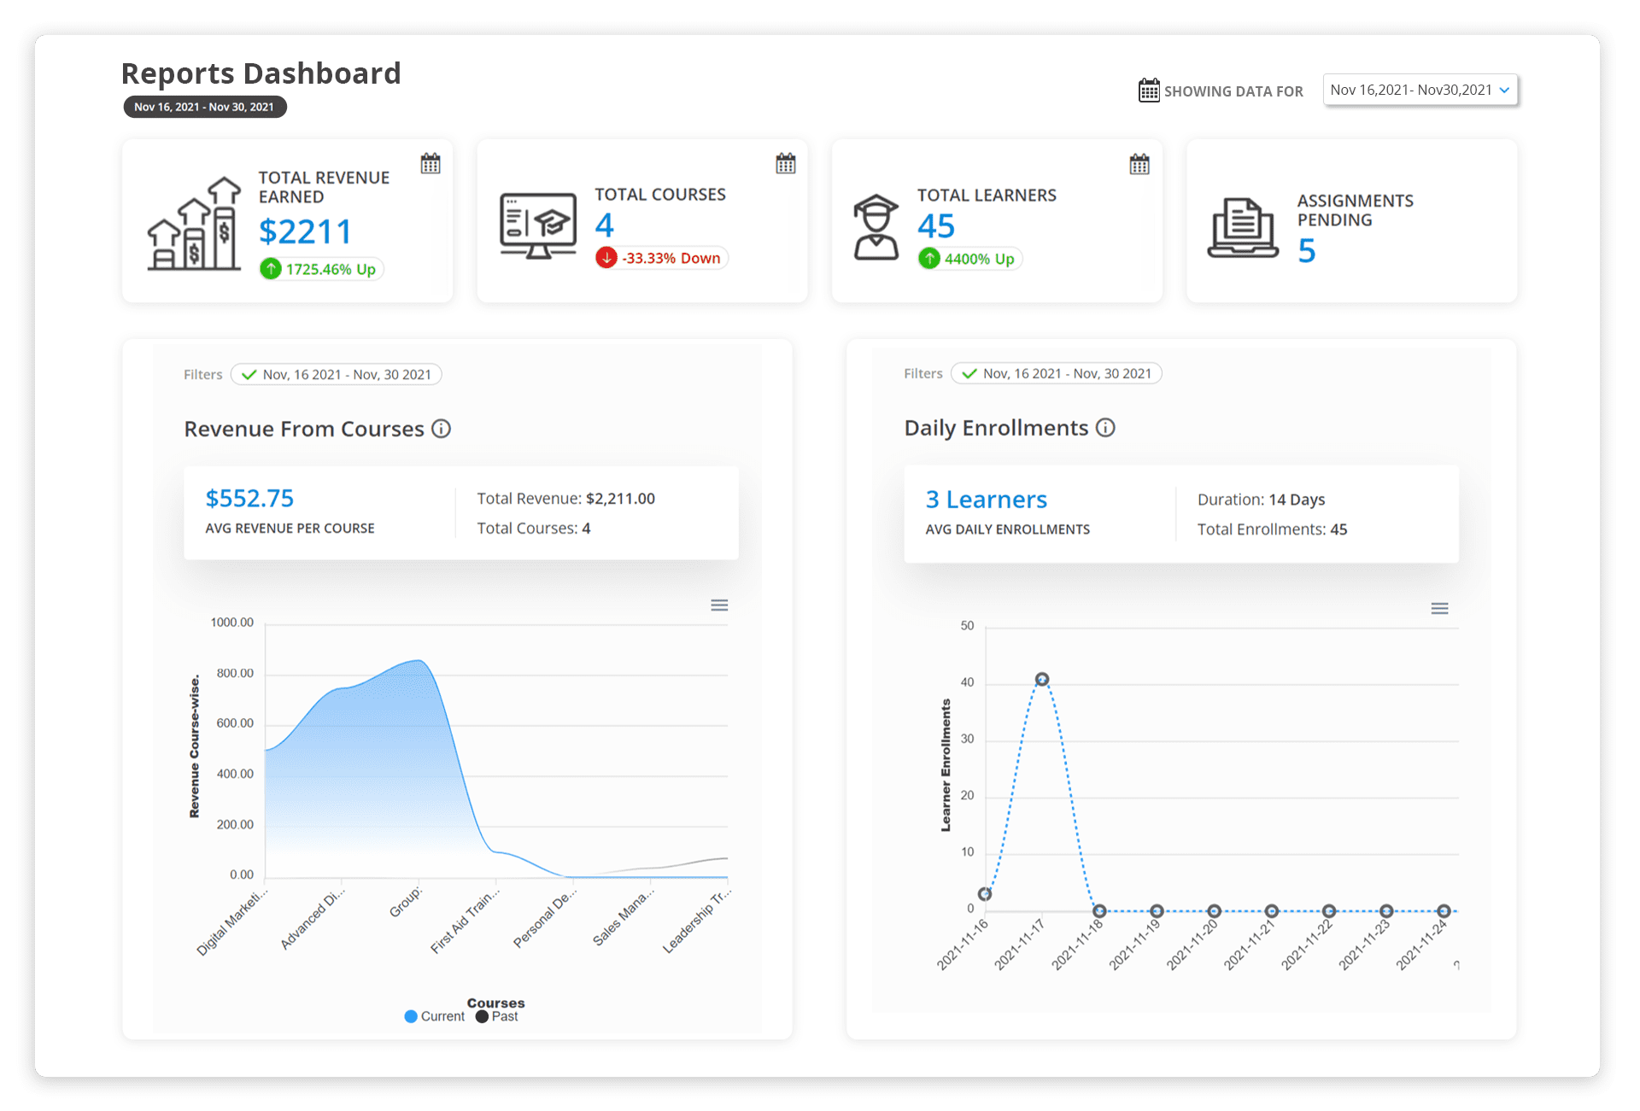Open hamburger menu of revenue chart
This screenshot has width=1640, height=1111.
[719, 605]
